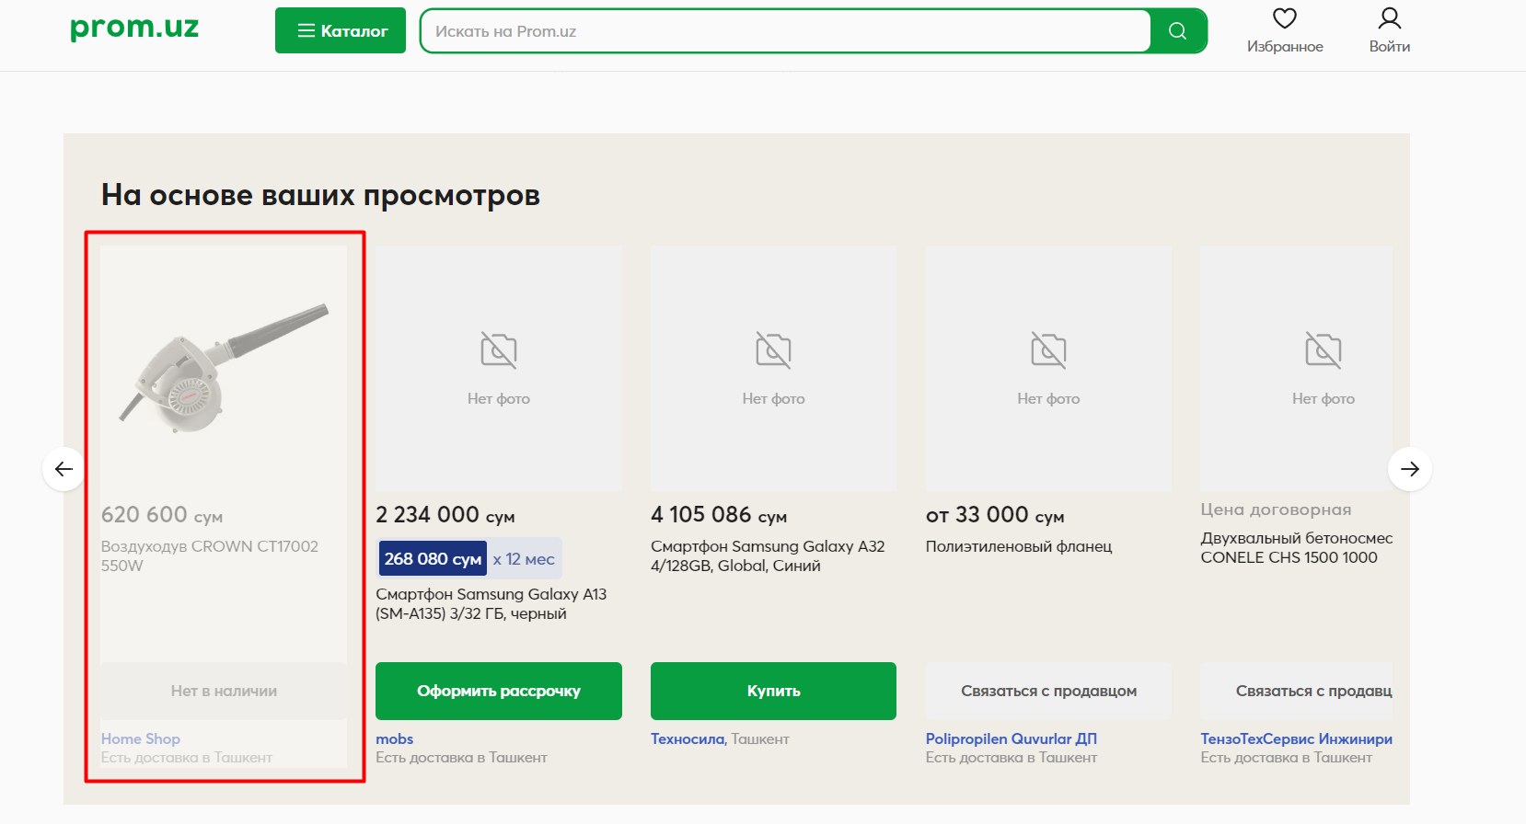Visit the Home Shop seller page
The height and width of the screenshot is (824, 1526).
pos(141,738)
